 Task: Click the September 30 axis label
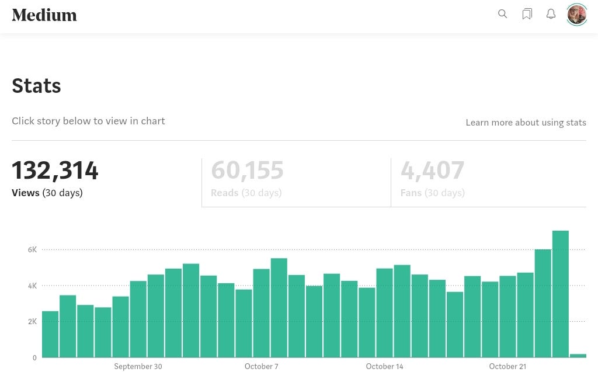(x=138, y=366)
